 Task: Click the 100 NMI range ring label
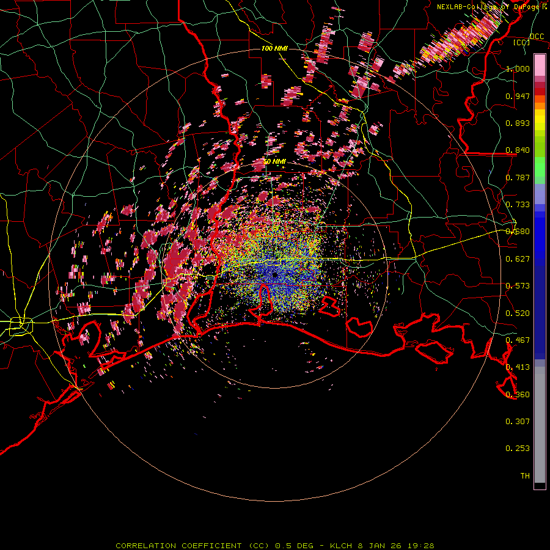(x=274, y=48)
